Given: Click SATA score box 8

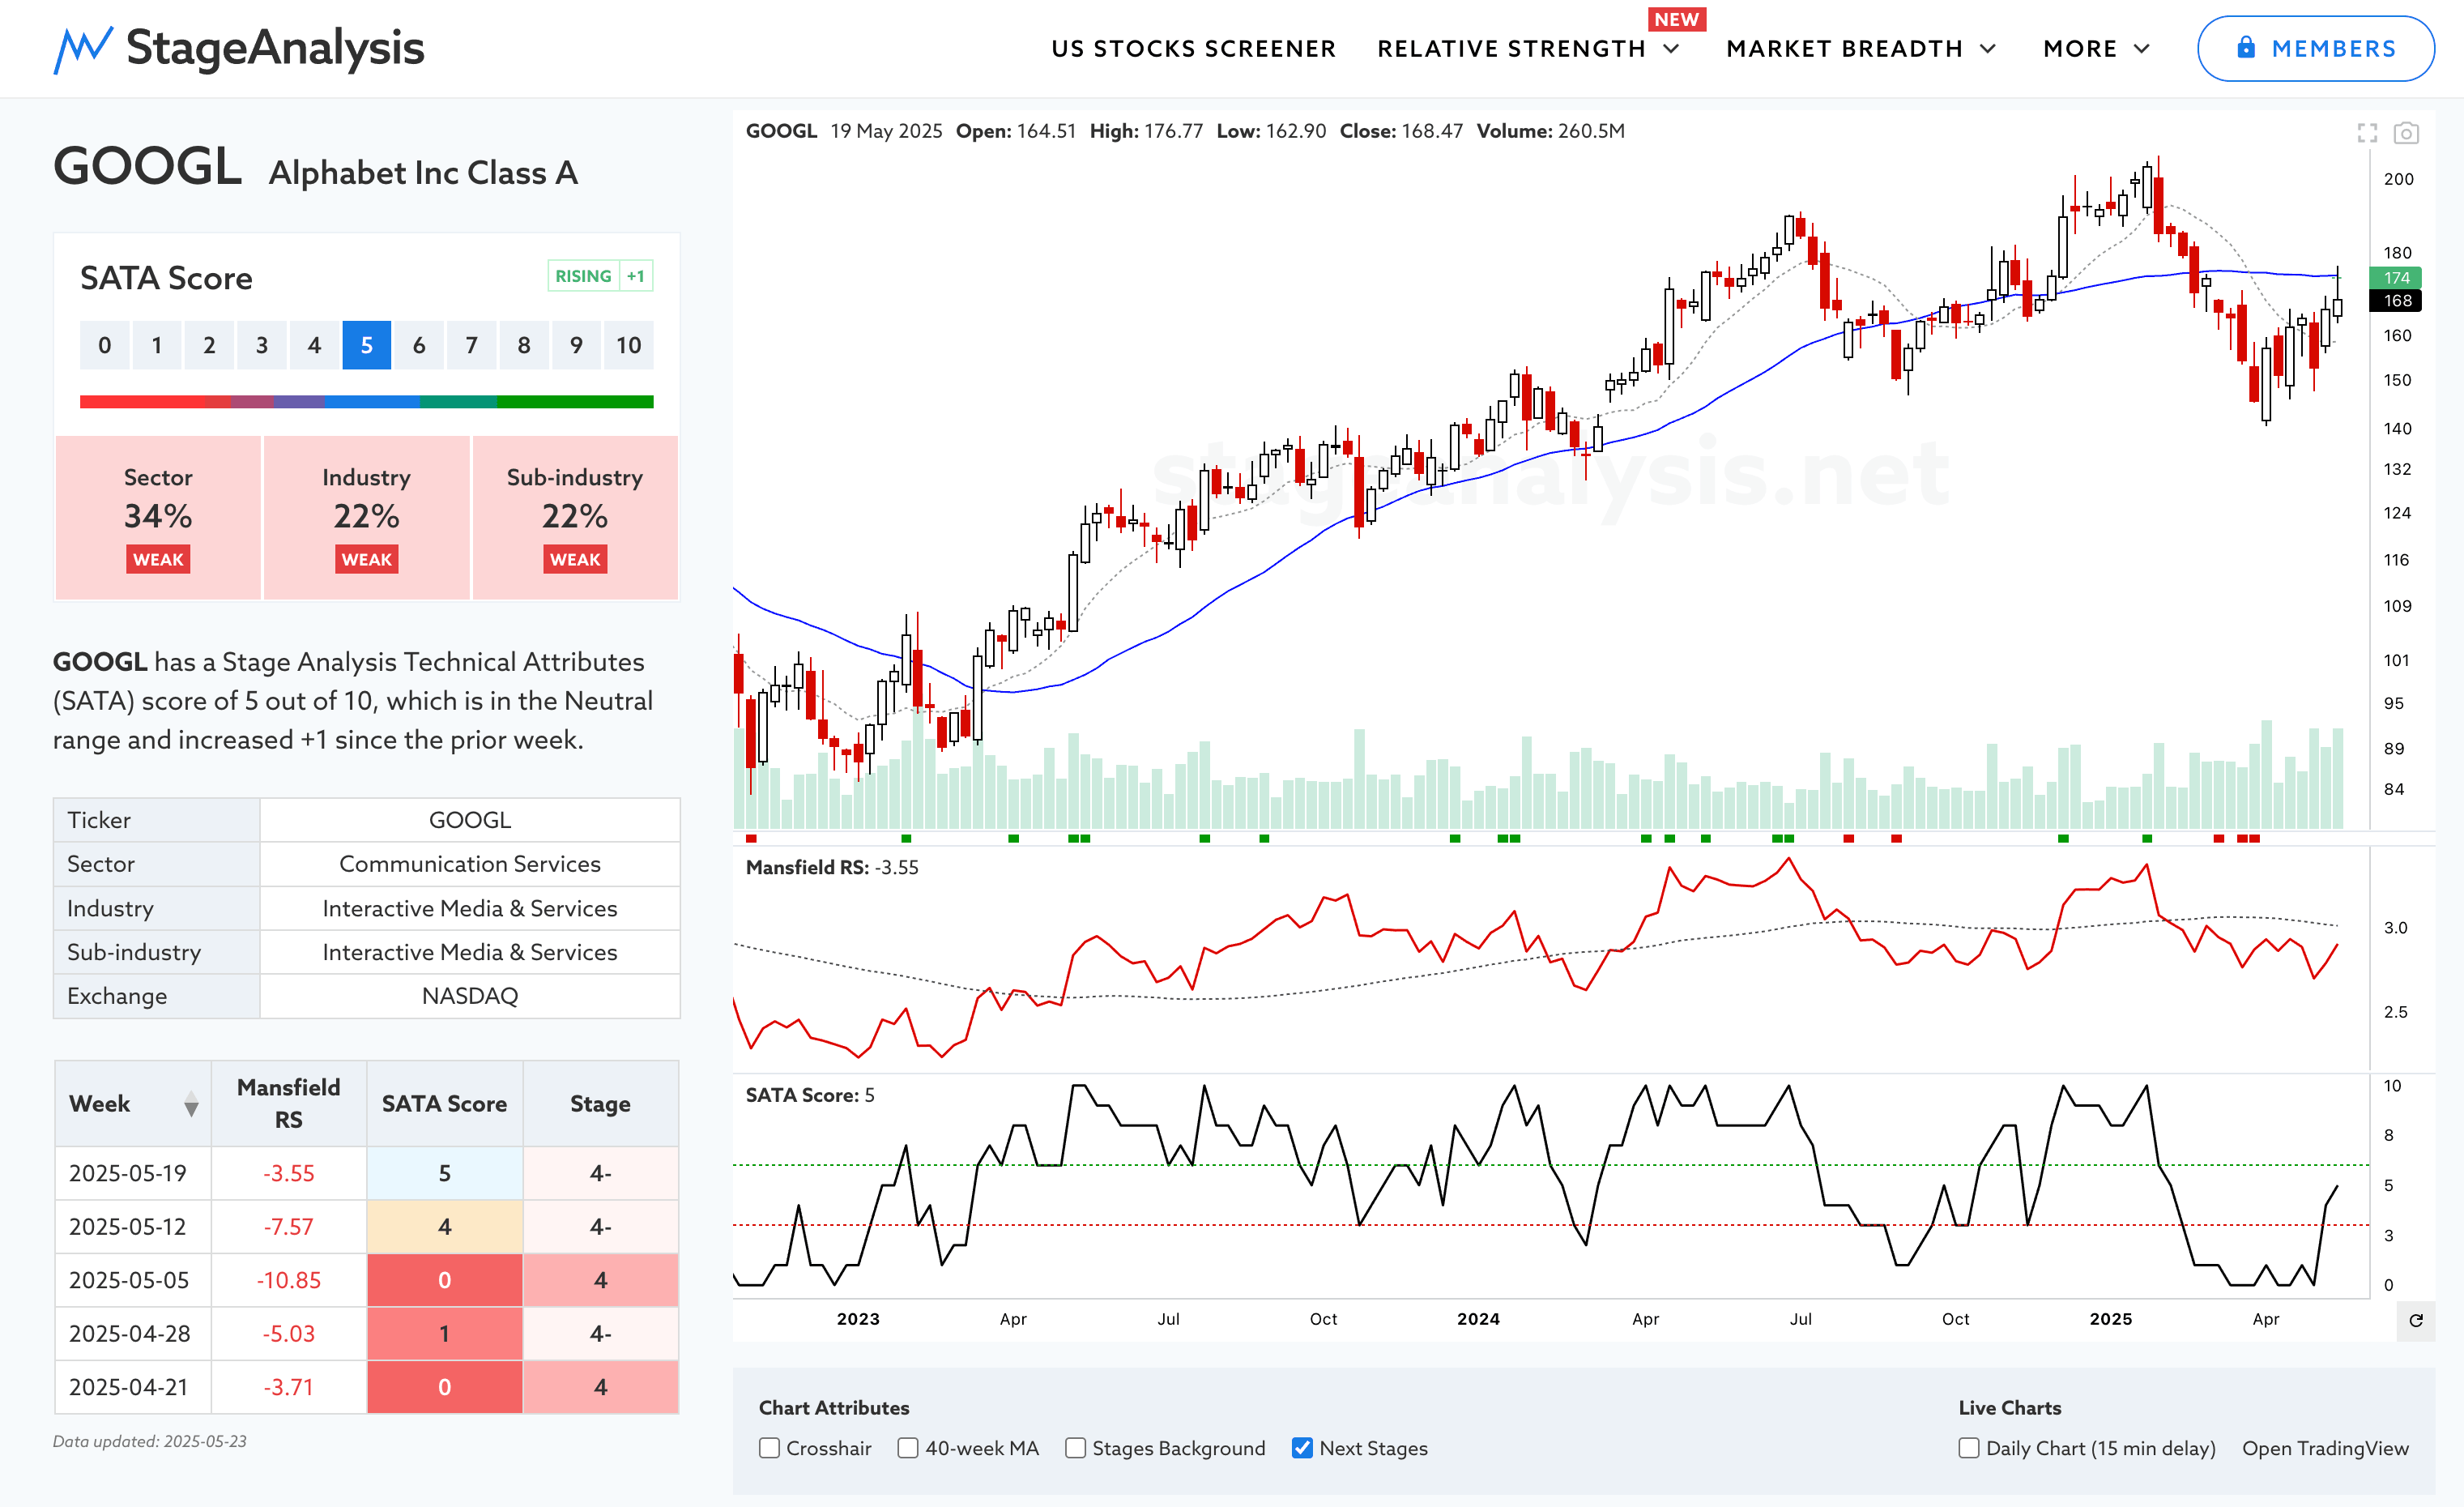Looking at the screenshot, I should point(524,345).
